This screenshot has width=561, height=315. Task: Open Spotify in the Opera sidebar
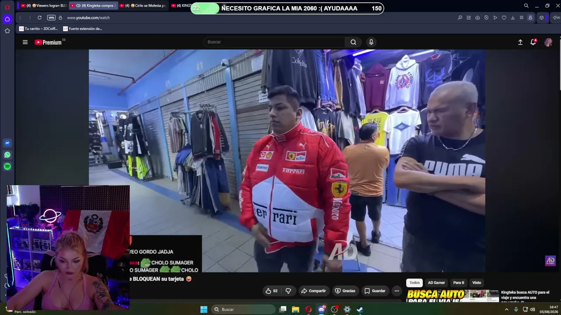click(x=7, y=167)
